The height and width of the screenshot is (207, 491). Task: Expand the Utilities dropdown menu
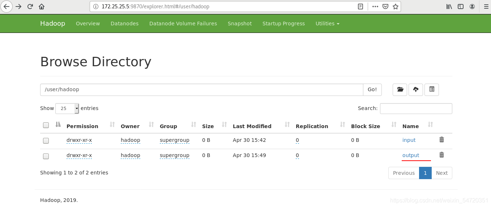coord(328,24)
